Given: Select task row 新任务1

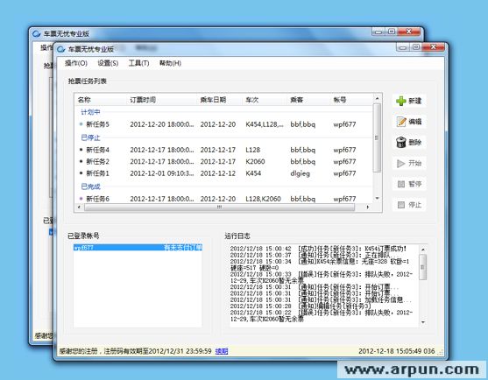Looking at the screenshot, I should [223, 173].
